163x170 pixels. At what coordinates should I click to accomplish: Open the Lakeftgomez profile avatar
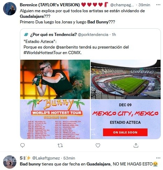coord(10,162)
